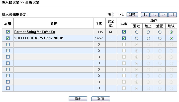Screen dimensions: 179x102
Task: Go to the first page of rules
Action: [x=145, y=14]
